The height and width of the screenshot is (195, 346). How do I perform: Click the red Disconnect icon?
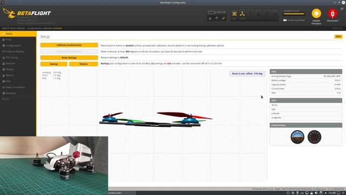pyautogui.click(x=332, y=14)
